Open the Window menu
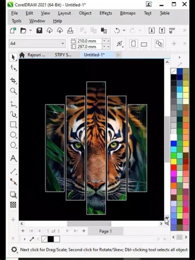The image size is (195, 260). click(37, 21)
